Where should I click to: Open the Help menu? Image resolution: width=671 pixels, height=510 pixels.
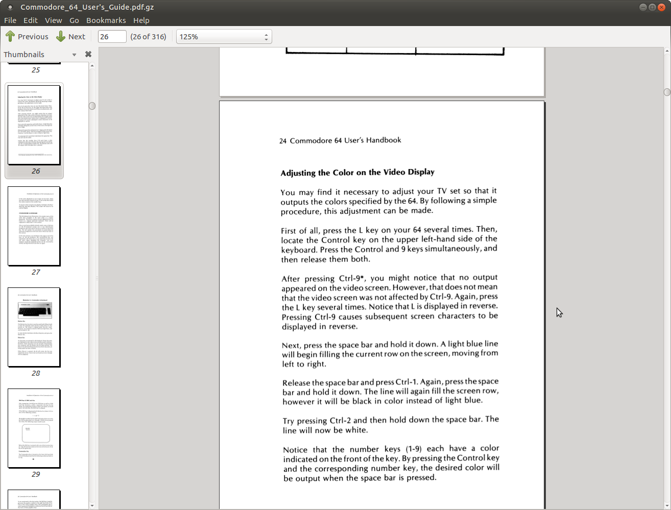pos(141,20)
